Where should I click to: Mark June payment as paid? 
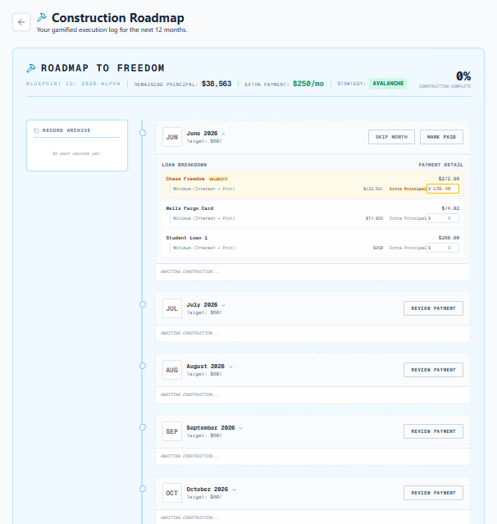pos(441,137)
